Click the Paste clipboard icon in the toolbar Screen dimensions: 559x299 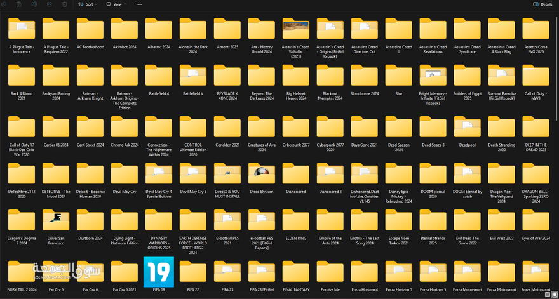(19, 4)
